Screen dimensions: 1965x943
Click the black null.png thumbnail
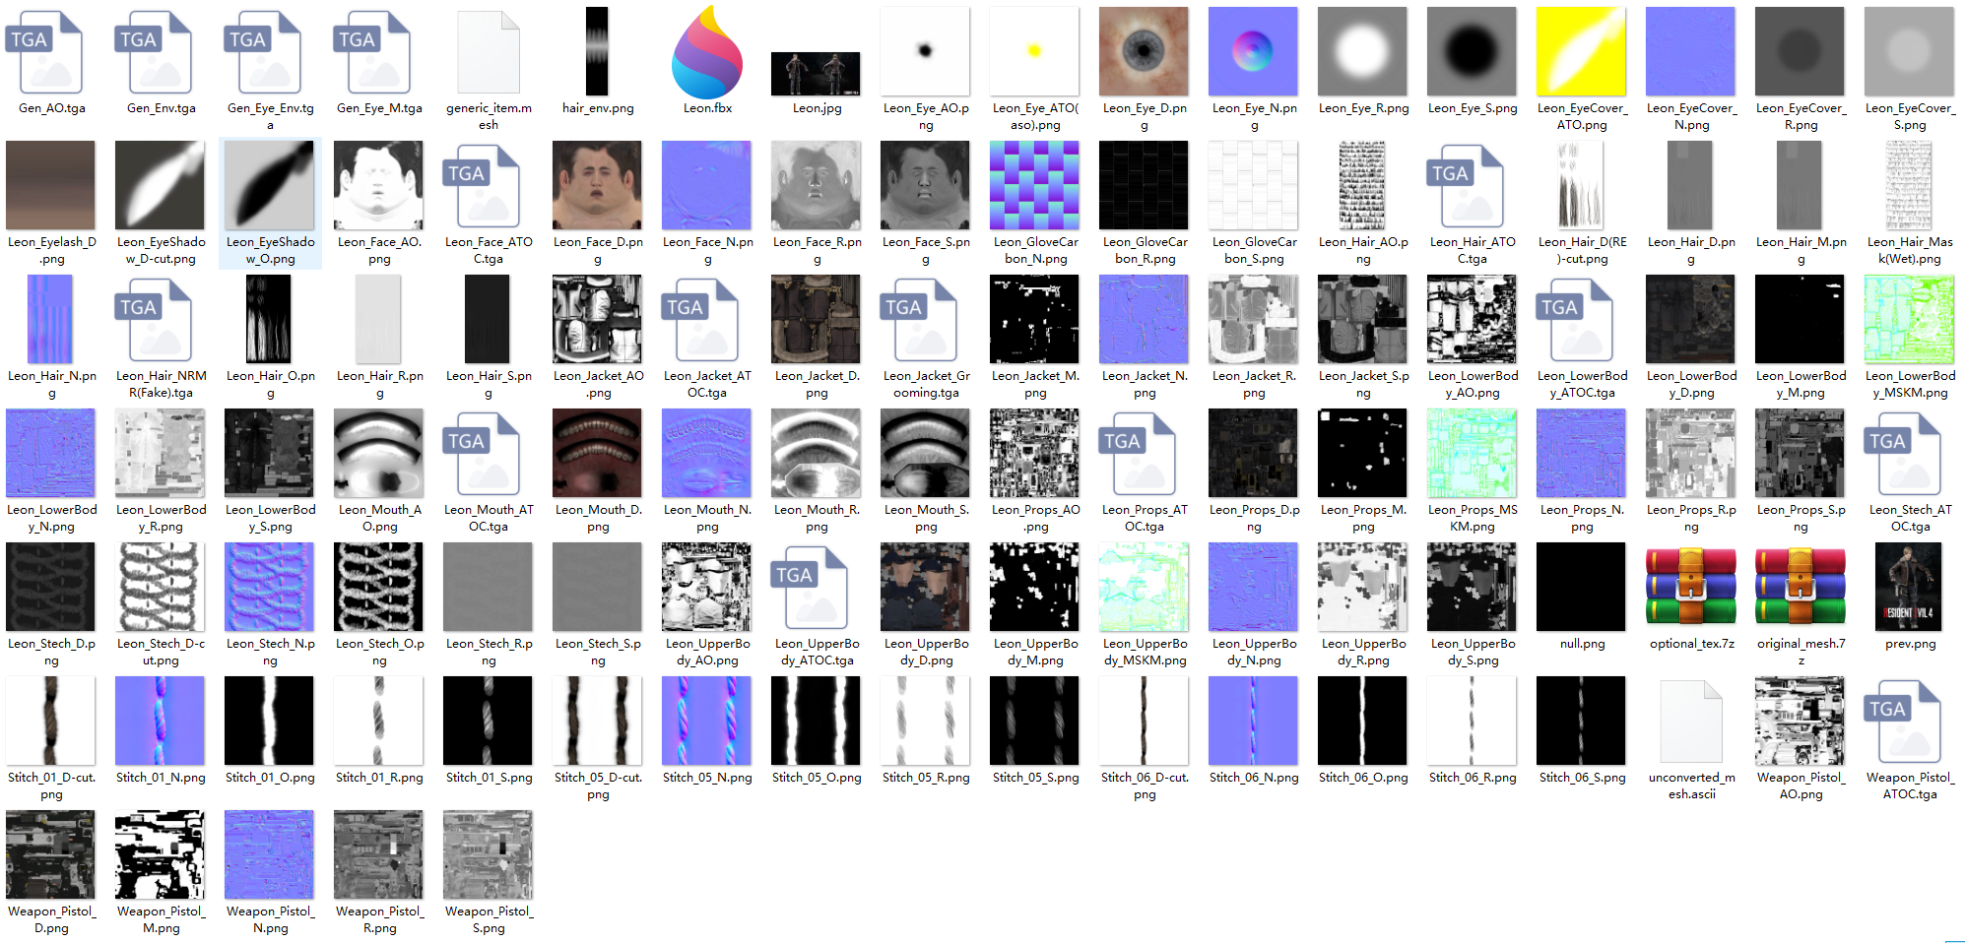(x=1581, y=588)
